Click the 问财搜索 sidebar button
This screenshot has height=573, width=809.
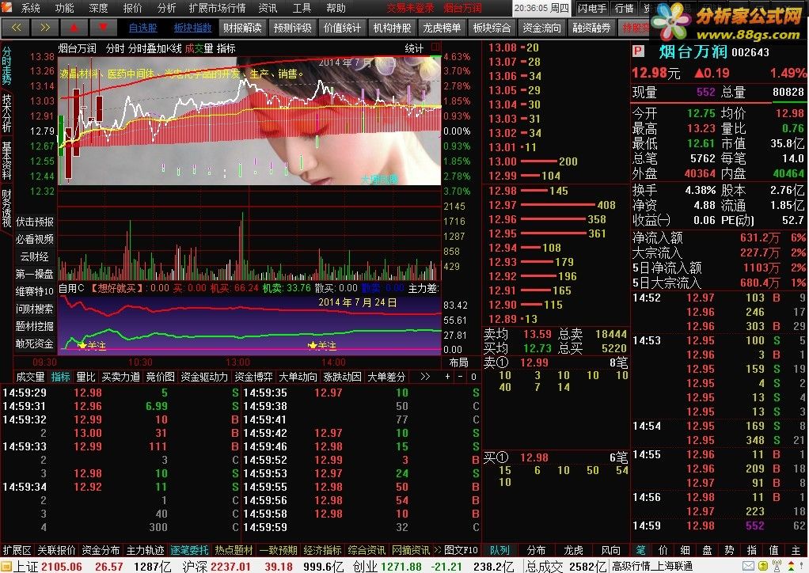35,309
